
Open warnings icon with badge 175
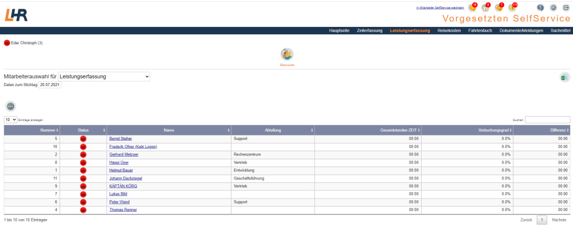pos(512,7)
